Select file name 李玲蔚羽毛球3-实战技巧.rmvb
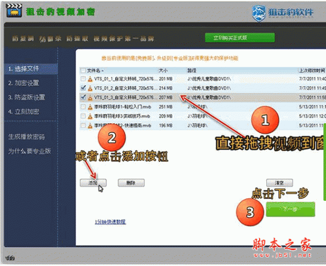 (x=122, y=116)
